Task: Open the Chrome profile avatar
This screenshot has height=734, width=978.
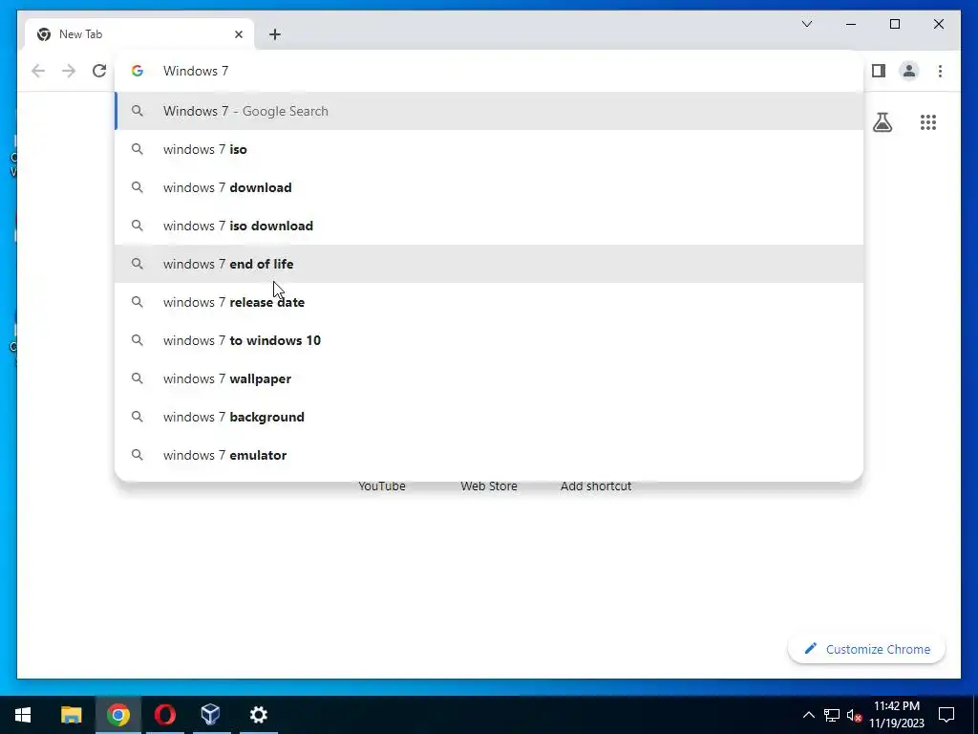Action: coord(909,71)
